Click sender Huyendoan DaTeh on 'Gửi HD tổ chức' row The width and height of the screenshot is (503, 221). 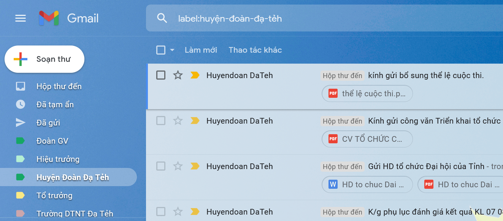point(240,166)
